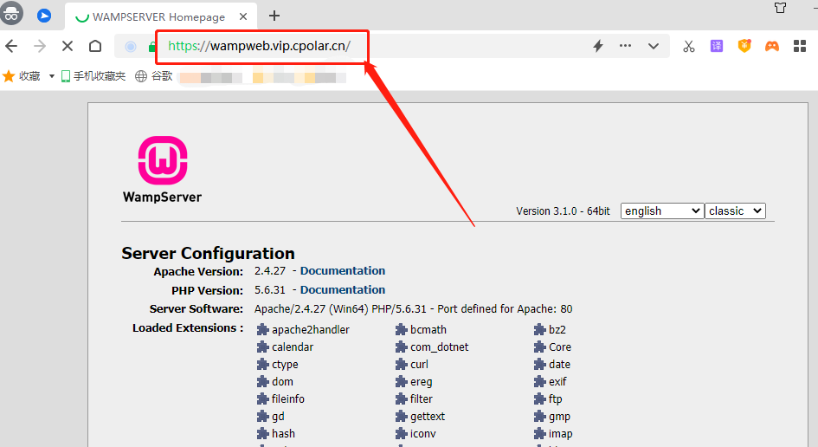Screen dimensions: 818x447
Task: Click the date extension text
Action: click(x=559, y=365)
